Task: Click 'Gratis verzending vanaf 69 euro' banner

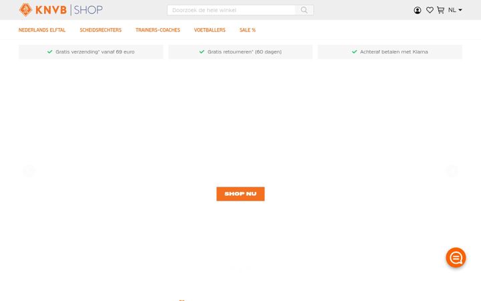Action: click(x=91, y=52)
